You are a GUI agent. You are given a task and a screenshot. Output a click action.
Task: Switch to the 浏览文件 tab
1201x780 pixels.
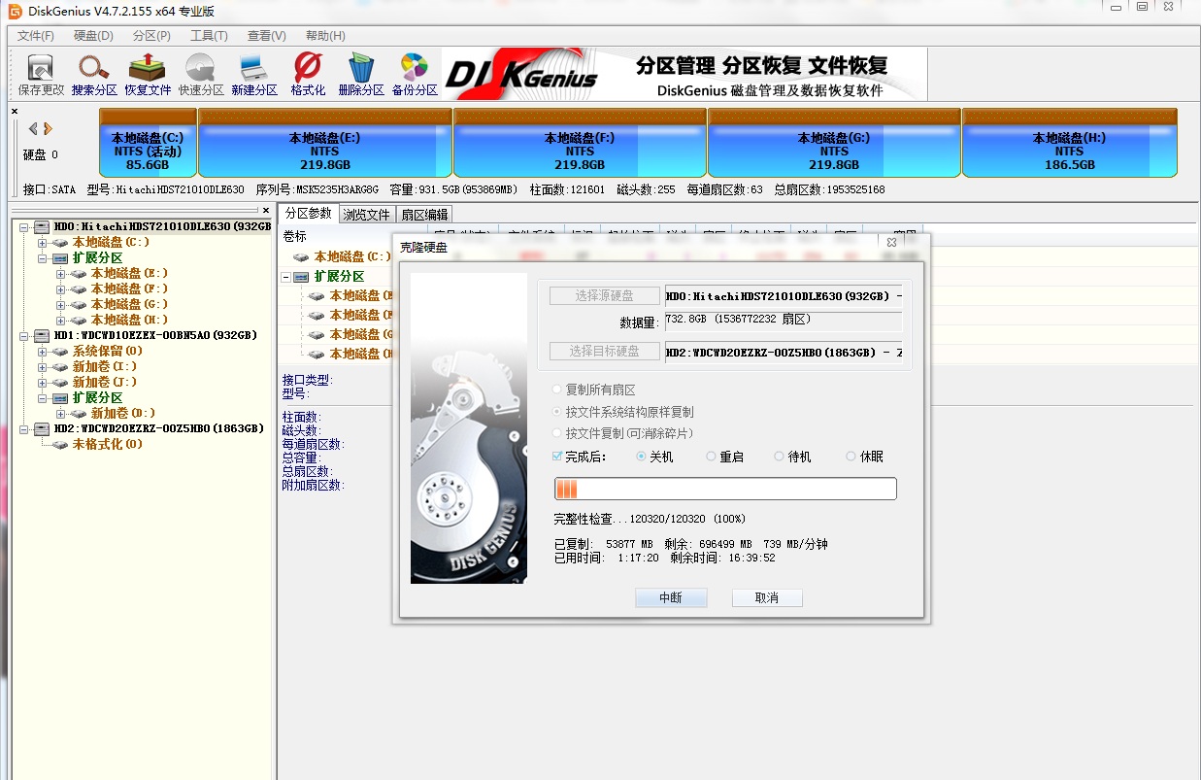pyautogui.click(x=367, y=215)
